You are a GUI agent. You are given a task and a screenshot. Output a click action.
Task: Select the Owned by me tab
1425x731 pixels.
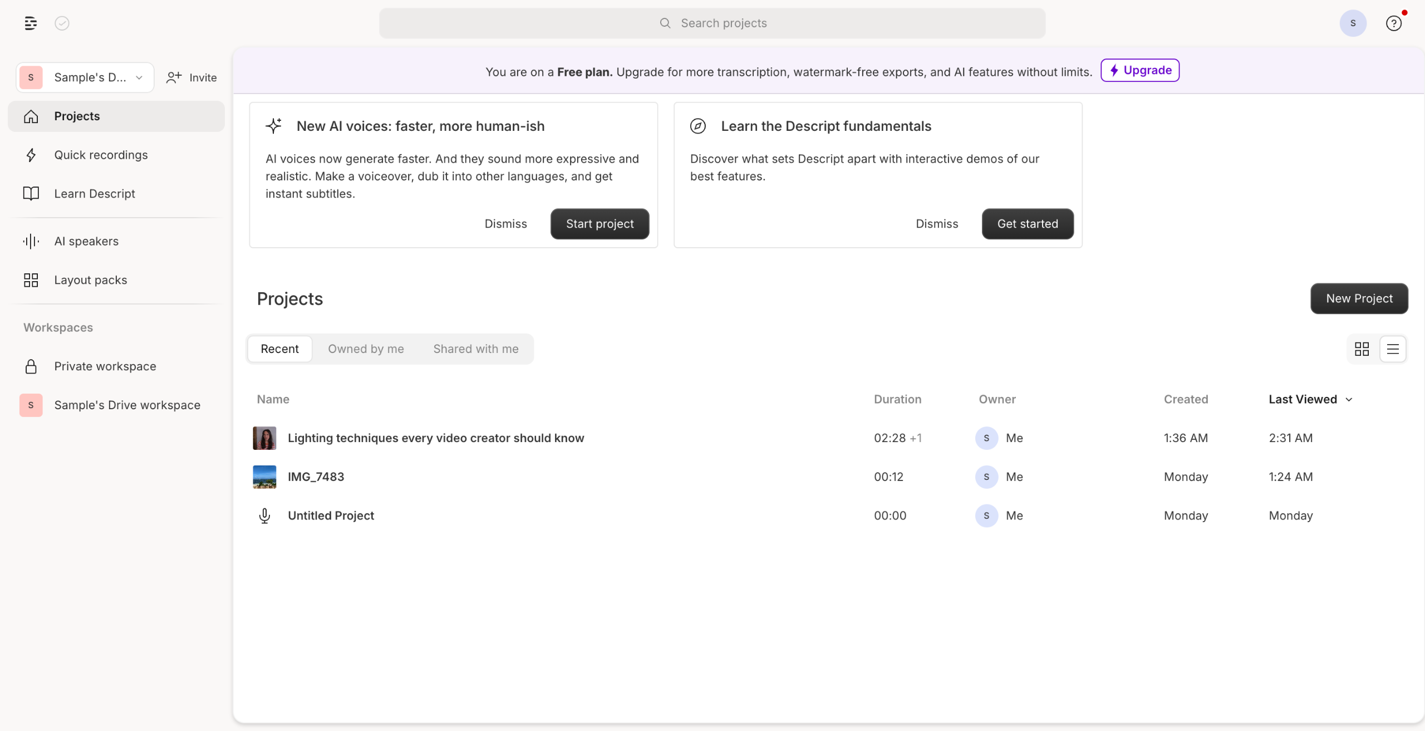tap(366, 349)
